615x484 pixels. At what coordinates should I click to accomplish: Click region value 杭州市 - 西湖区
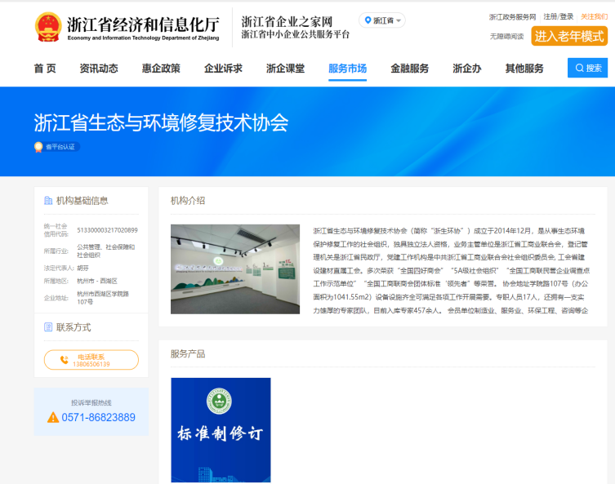click(x=97, y=281)
